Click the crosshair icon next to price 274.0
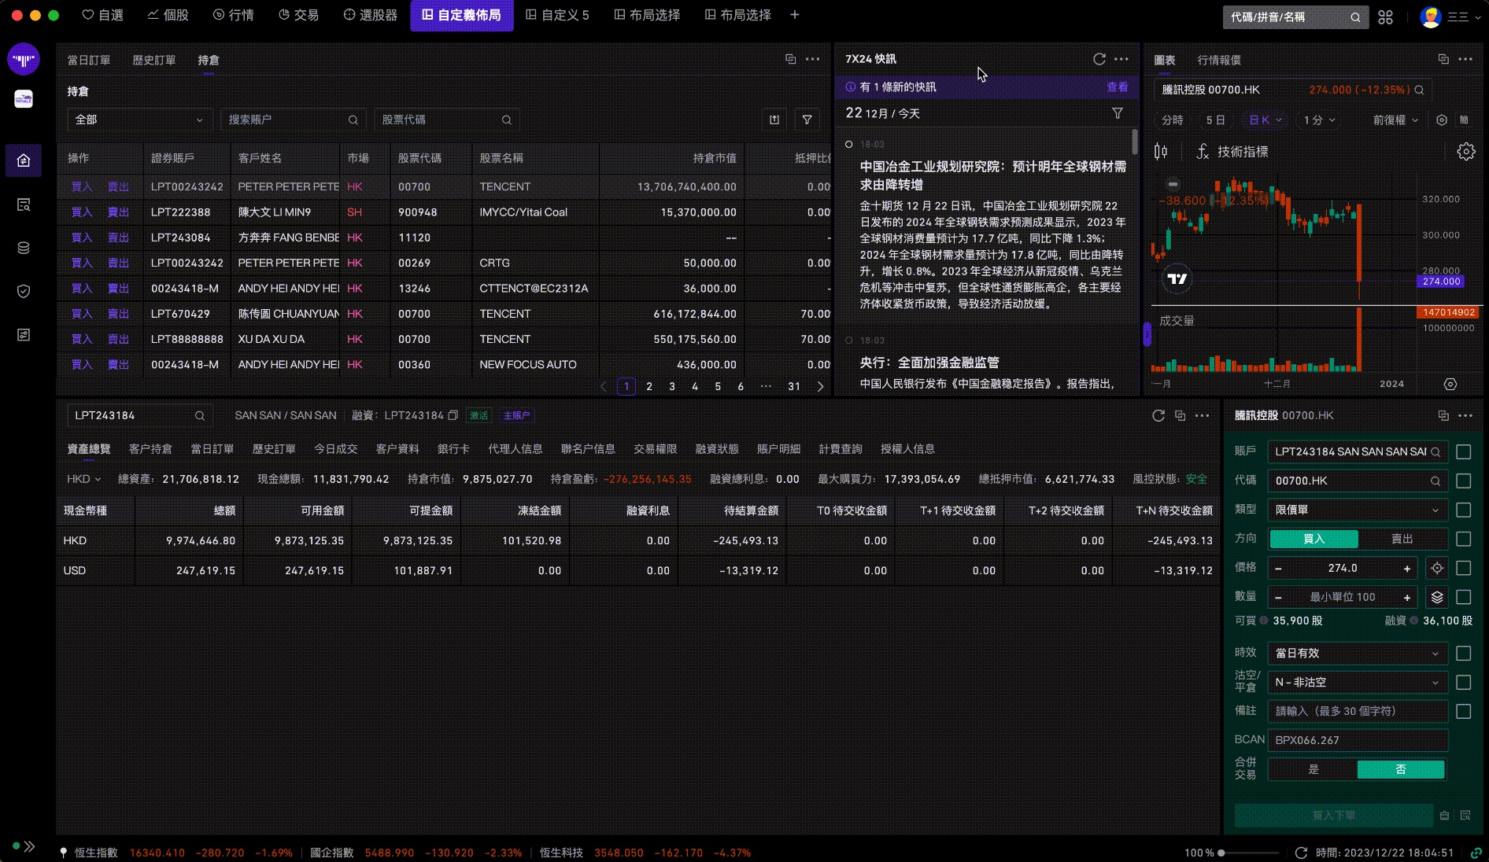This screenshot has height=862, width=1489. pyautogui.click(x=1437, y=568)
